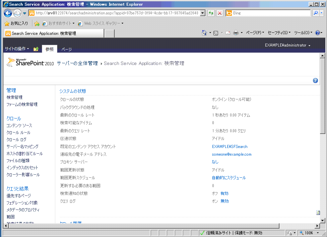327x237 pixels.
Task: Click the Refresh page icon
Action: click(211, 13)
